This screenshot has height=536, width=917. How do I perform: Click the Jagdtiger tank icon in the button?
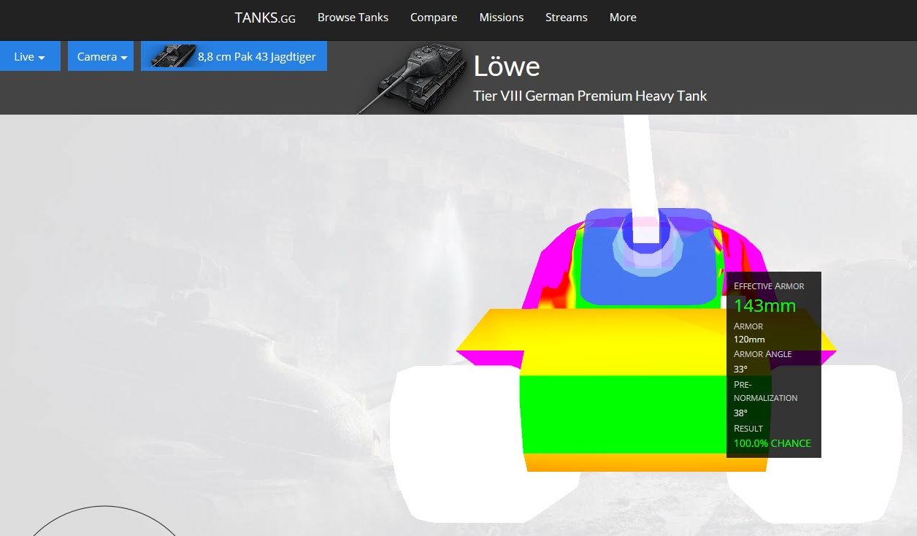[173, 56]
